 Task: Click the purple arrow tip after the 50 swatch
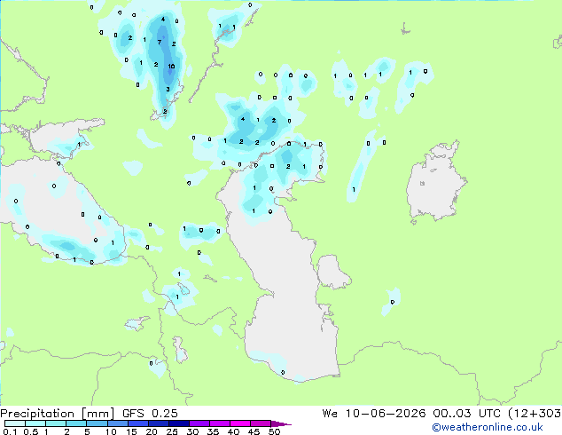click(281, 423)
